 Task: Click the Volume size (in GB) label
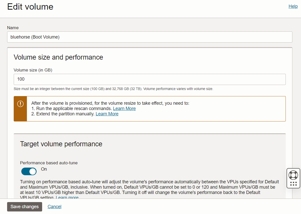coord(33,70)
